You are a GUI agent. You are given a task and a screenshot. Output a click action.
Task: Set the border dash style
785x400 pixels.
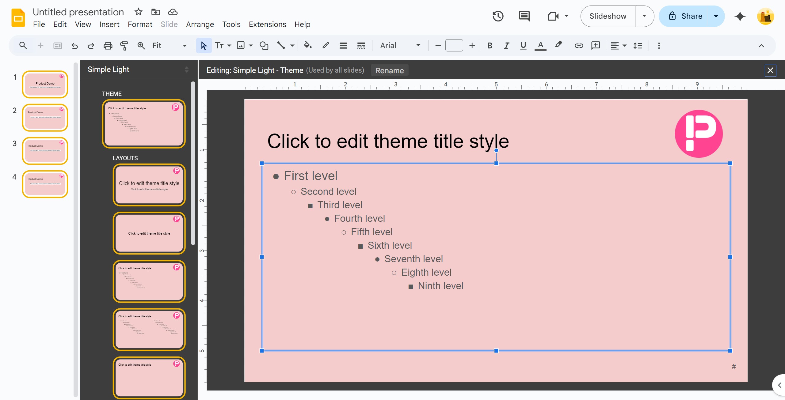[x=361, y=46]
